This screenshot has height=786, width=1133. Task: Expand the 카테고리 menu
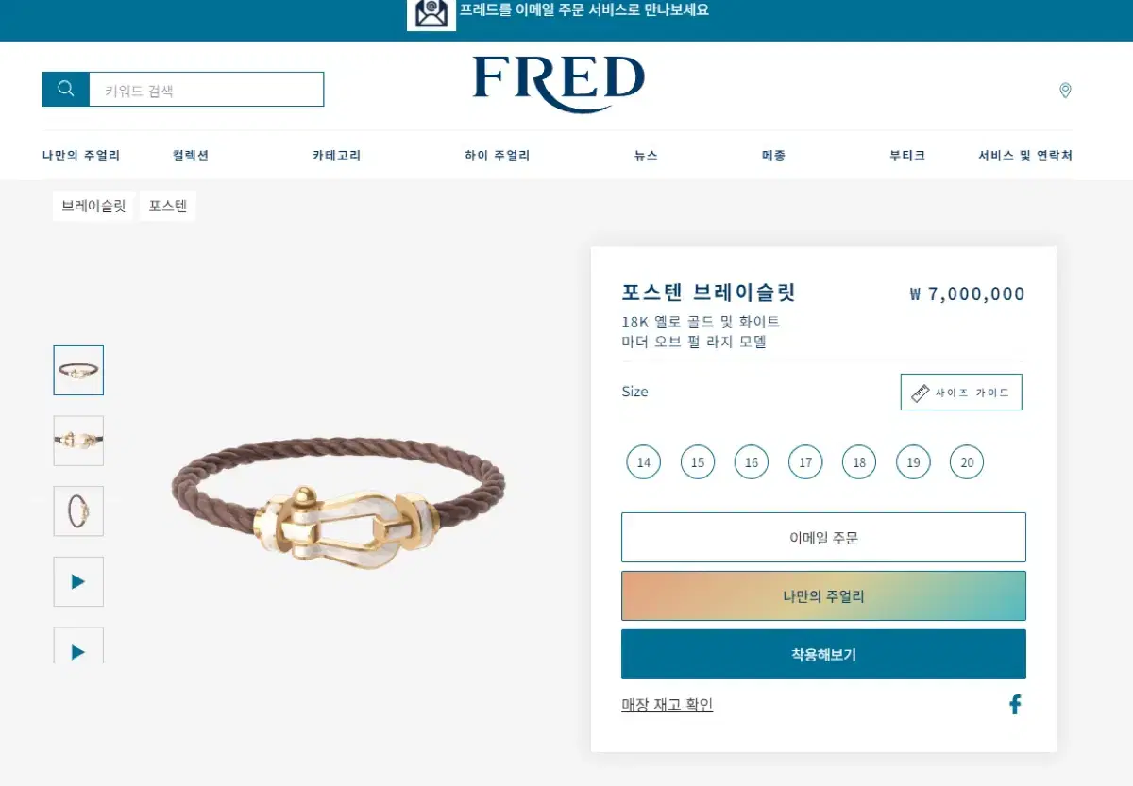[337, 156]
